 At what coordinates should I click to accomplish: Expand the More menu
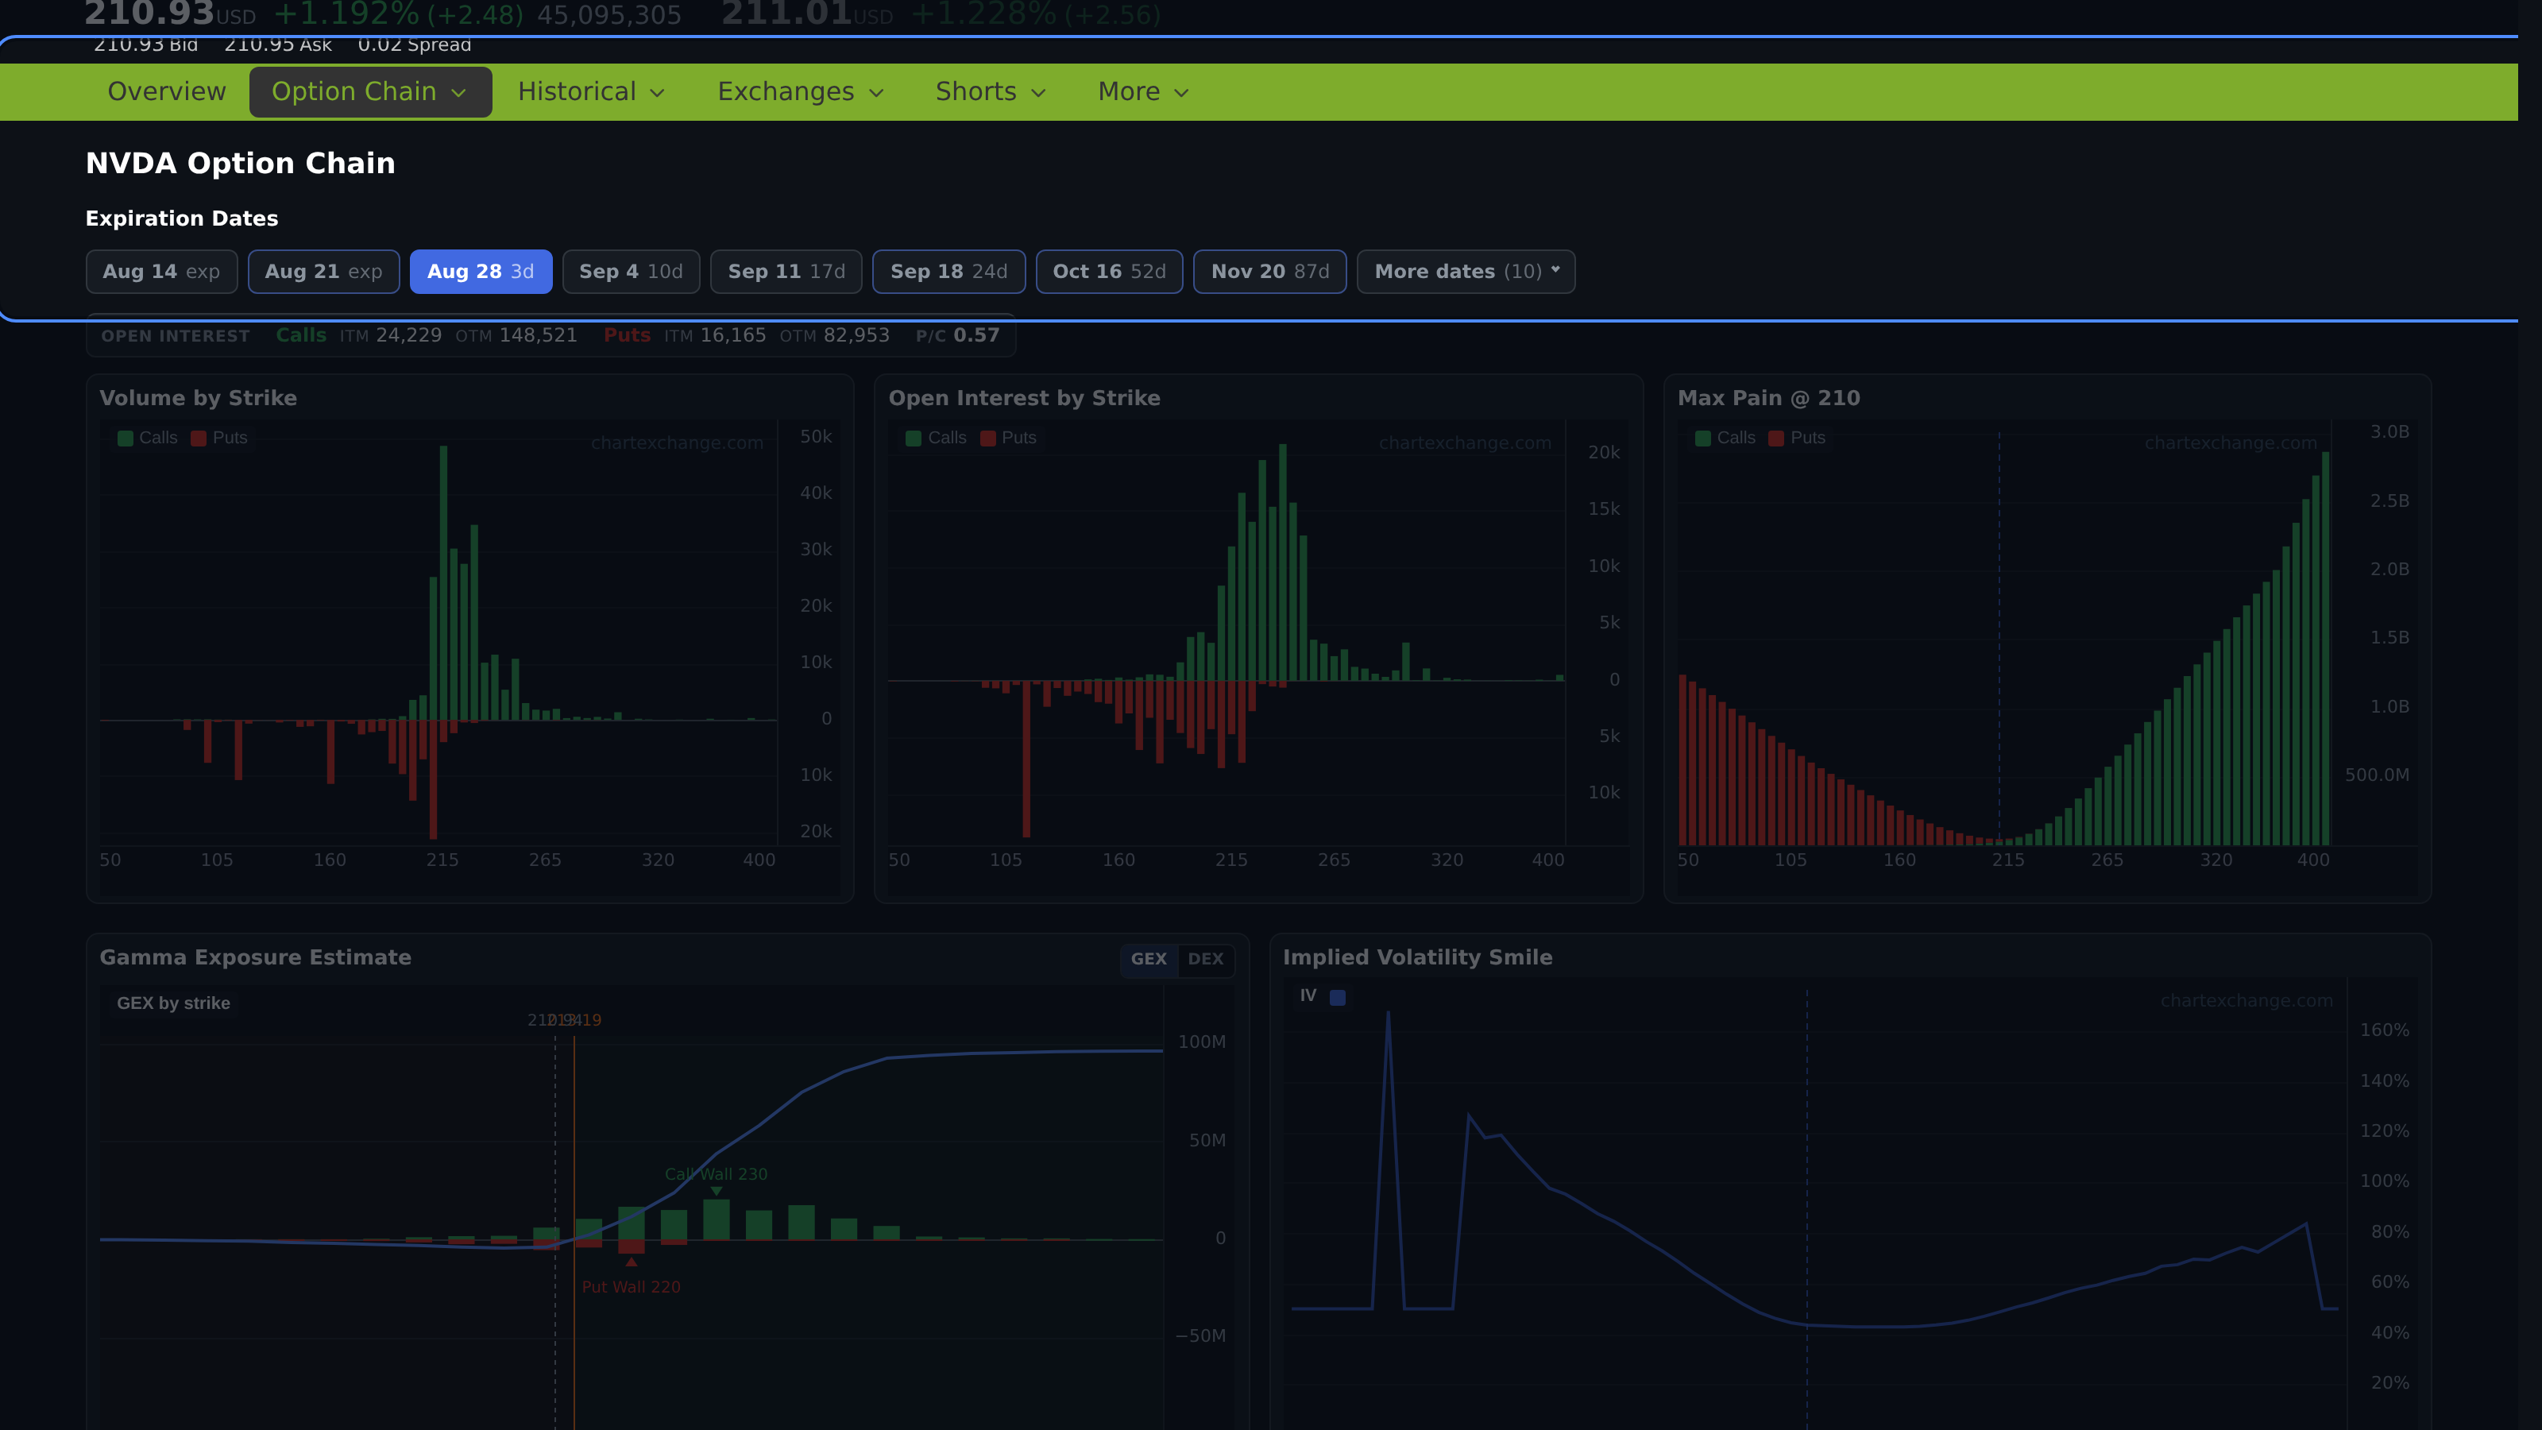(x=1143, y=92)
